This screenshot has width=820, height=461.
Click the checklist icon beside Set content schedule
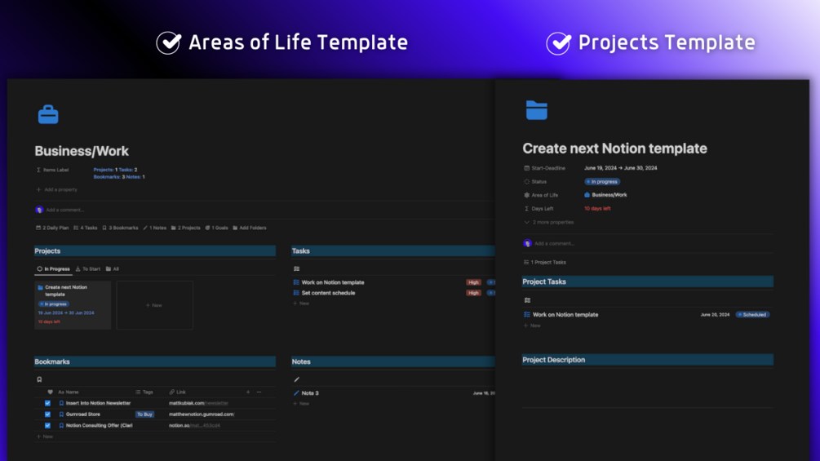tap(296, 293)
